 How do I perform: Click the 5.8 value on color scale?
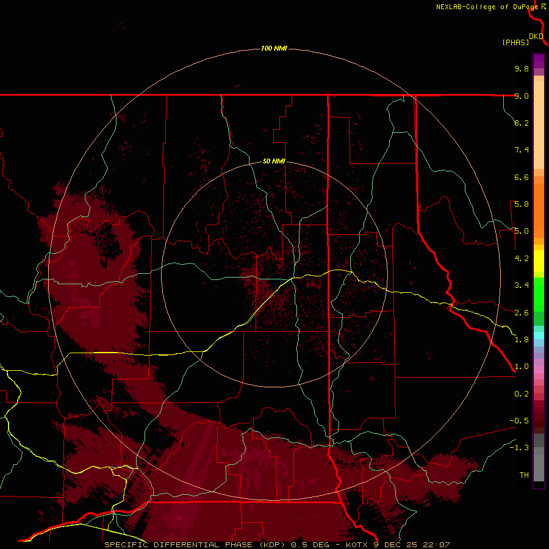point(522,204)
